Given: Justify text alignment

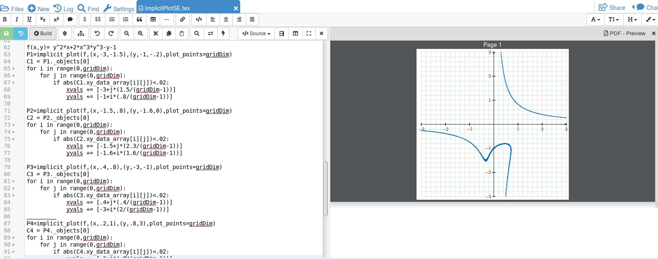Looking at the screenshot, I should 252,19.
